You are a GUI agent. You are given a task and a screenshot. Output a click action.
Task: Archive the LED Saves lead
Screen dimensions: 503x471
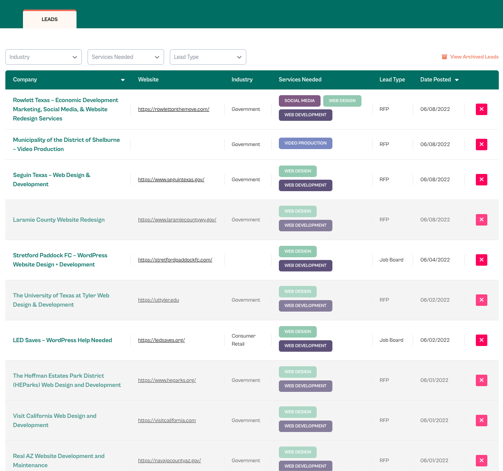[x=482, y=340]
